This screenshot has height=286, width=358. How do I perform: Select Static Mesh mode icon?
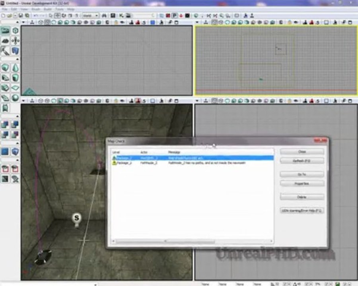click(15, 51)
